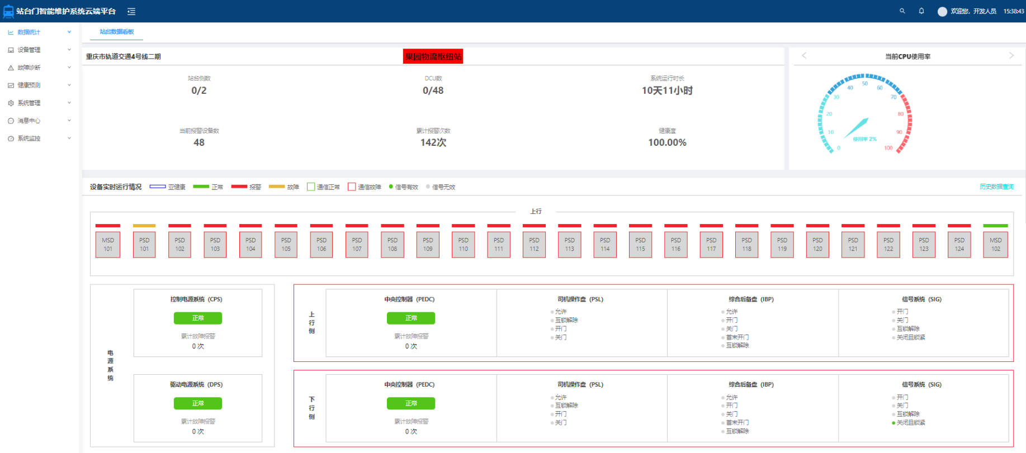Image resolution: width=1026 pixels, height=453 pixels.
Task: Open the 历史数据查询 link
Action: [x=996, y=187]
